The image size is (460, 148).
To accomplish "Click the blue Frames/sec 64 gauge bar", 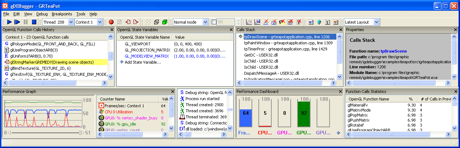I will [x=246, y=118].
